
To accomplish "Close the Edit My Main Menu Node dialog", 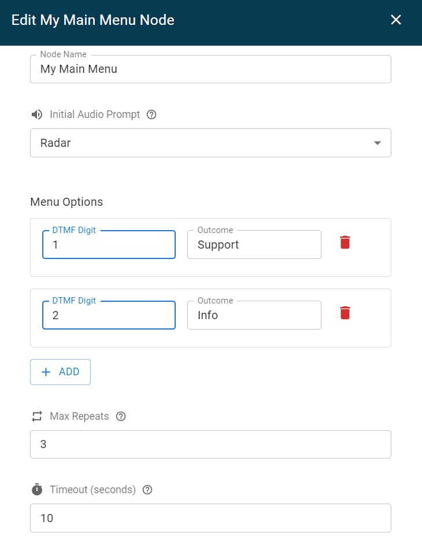I will point(396,20).
